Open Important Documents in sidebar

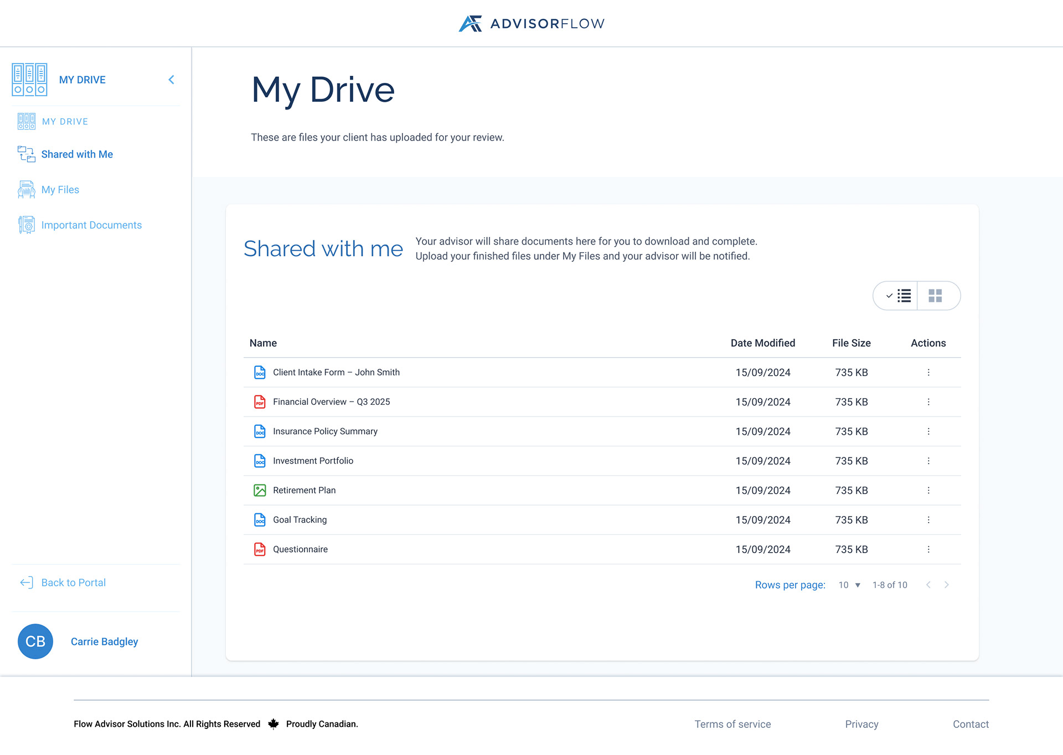coord(91,225)
